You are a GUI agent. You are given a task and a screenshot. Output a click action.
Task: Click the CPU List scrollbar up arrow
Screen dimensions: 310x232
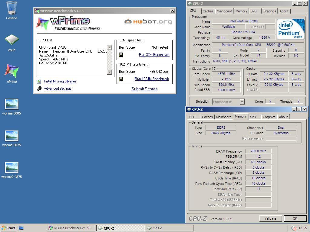point(110,48)
